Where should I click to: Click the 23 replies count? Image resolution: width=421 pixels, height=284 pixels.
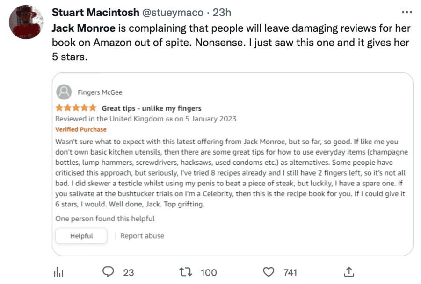129,272
